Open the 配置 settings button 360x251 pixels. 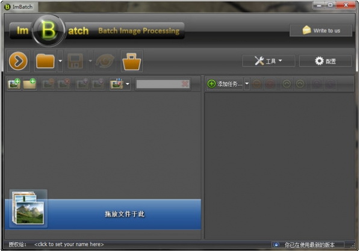coord(325,61)
